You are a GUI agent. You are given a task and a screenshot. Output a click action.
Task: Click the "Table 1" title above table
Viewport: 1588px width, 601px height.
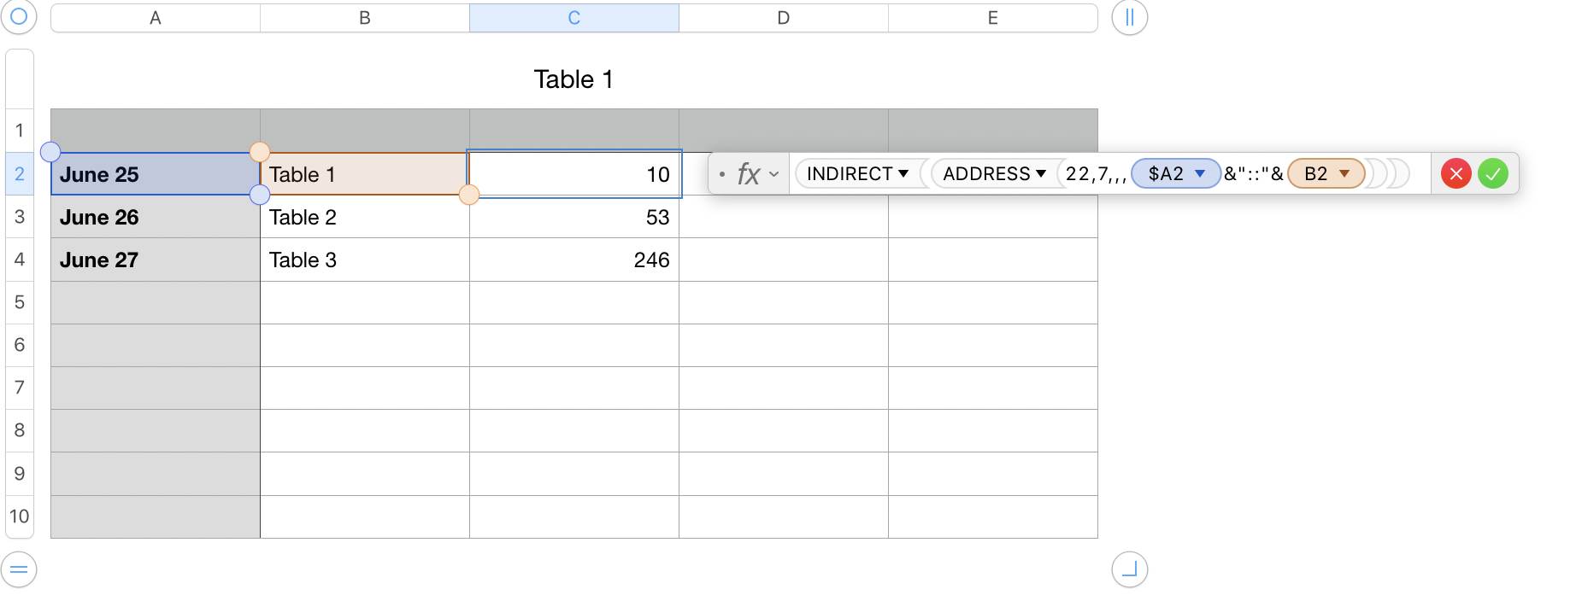pyautogui.click(x=573, y=79)
